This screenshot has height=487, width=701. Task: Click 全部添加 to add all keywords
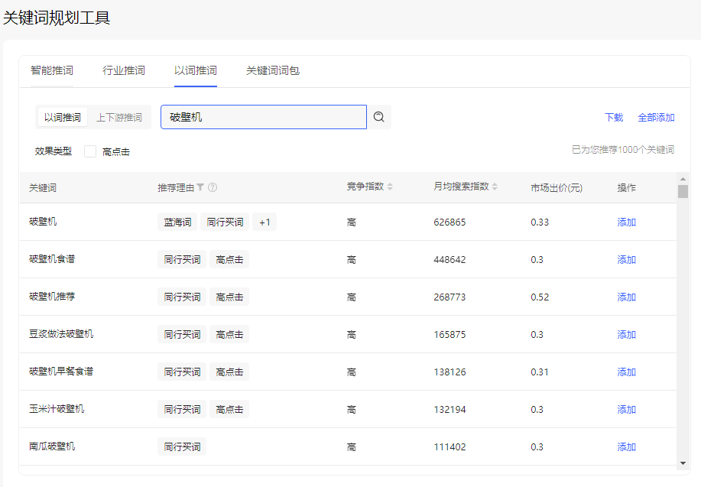click(x=656, y=118)
